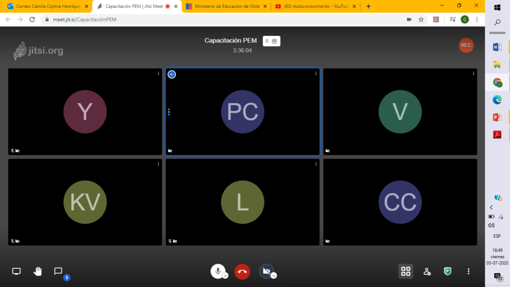Screen dimensions: 510x287
Task: Click the participant count indicator
Action: click(x=272, y=41)
